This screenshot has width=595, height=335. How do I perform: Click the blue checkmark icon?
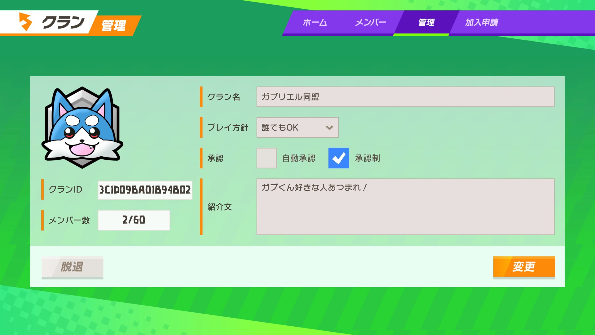[338, 158]
